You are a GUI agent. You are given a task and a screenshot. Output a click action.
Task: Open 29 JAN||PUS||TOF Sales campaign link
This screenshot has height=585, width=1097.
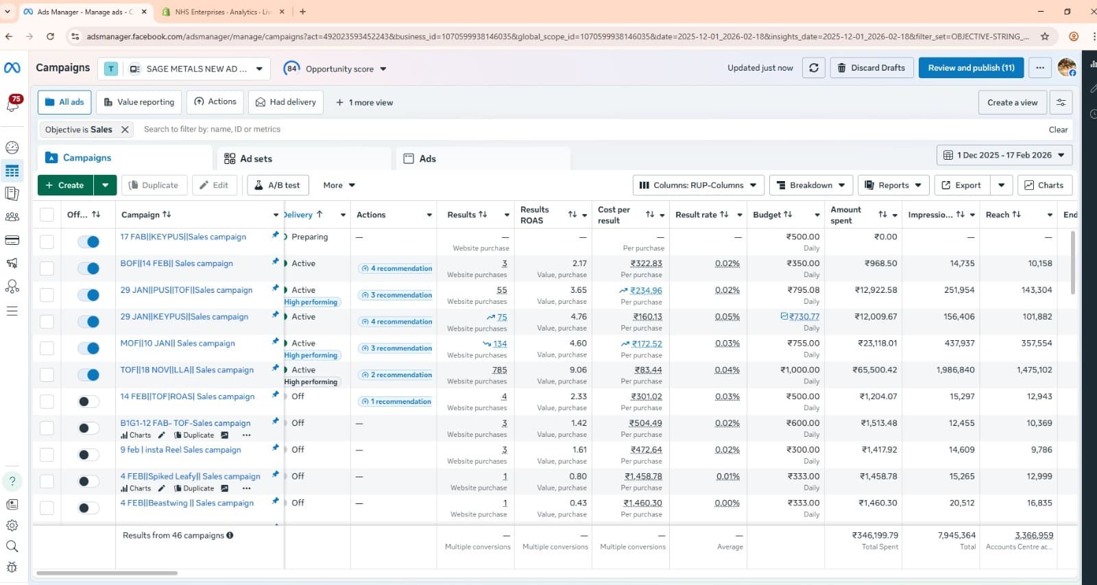(x=186, y=290)
